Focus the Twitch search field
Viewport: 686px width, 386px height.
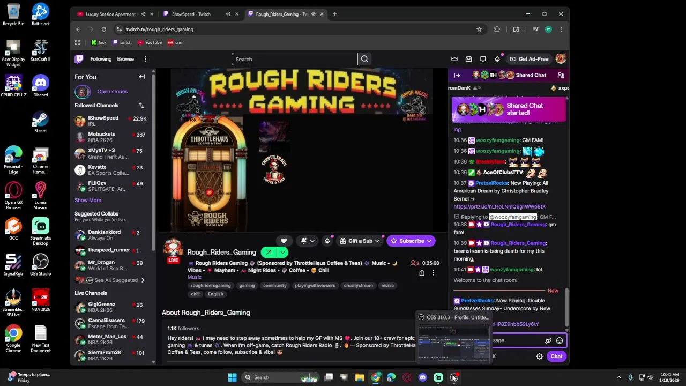pos(295,59)
